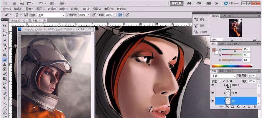The image size is (262, 118).
Task: Open brush mode 正常 dropdown
Action: 51,15
